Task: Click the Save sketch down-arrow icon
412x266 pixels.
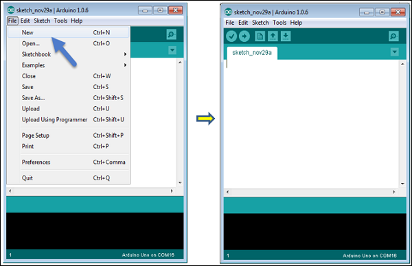Action: pos(286,36)
